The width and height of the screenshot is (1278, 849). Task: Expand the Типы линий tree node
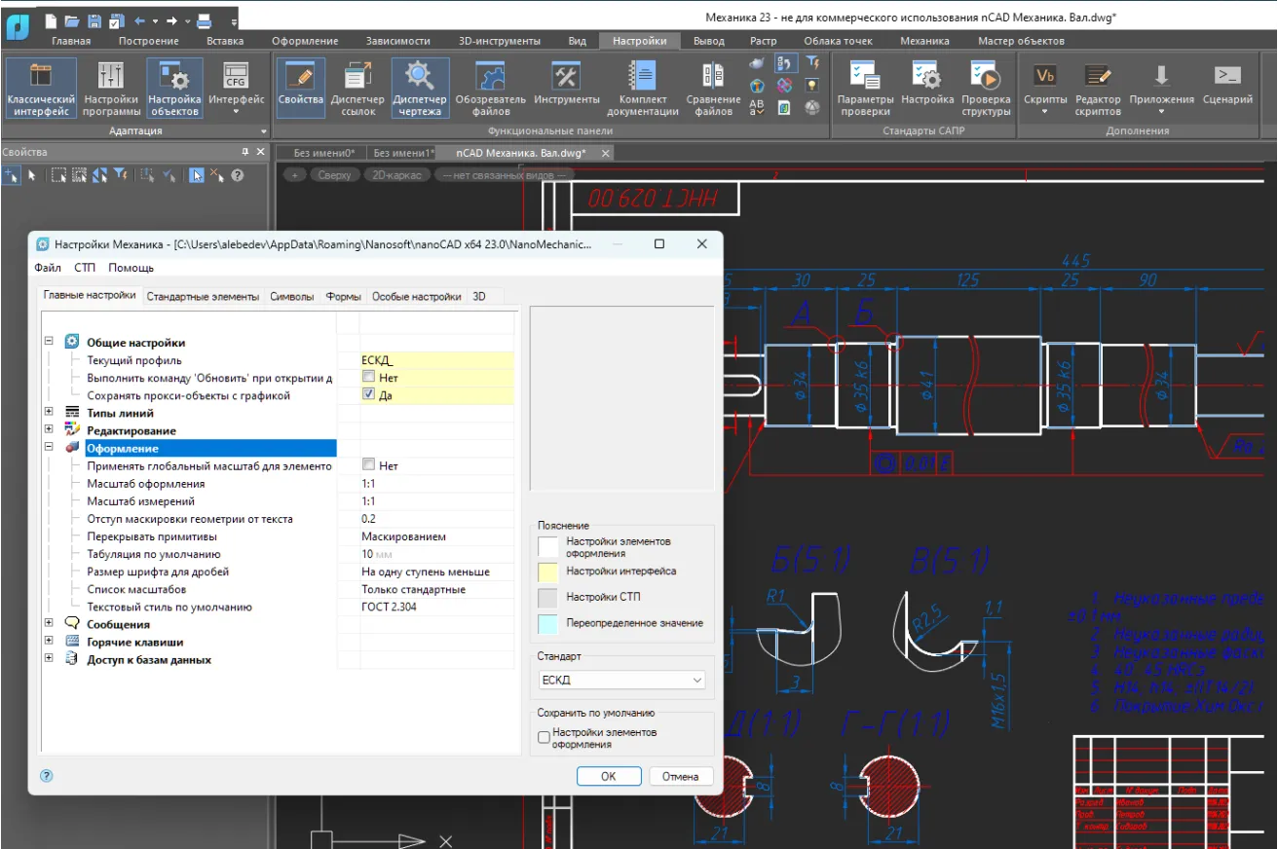(49, 413)
